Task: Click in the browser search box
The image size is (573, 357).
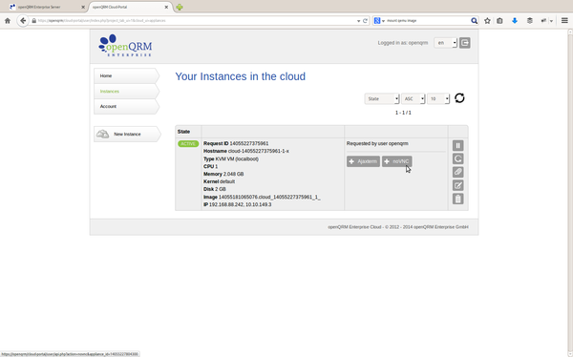Action: tap(428, 21)
